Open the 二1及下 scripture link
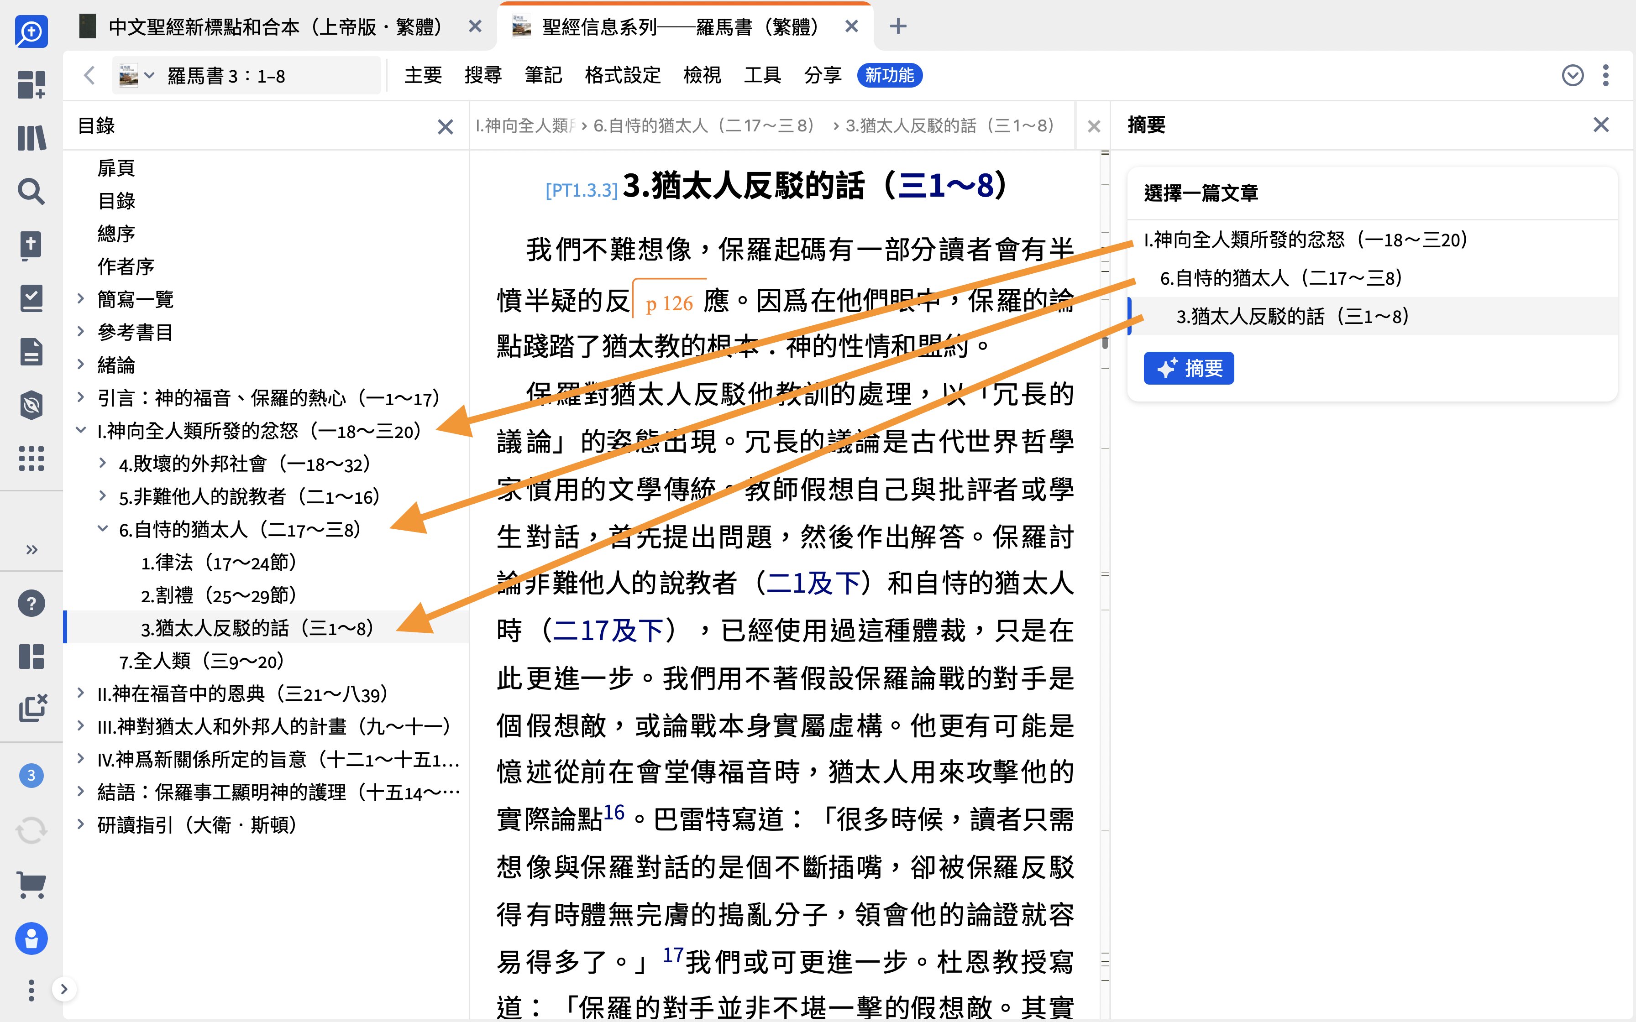1636x1022 pixels. [x=813, y=584]
